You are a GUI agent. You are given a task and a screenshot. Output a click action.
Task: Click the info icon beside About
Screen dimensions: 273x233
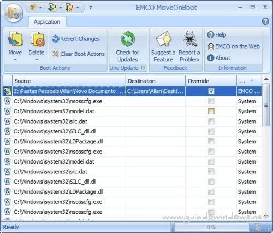(x=211, y=58)
